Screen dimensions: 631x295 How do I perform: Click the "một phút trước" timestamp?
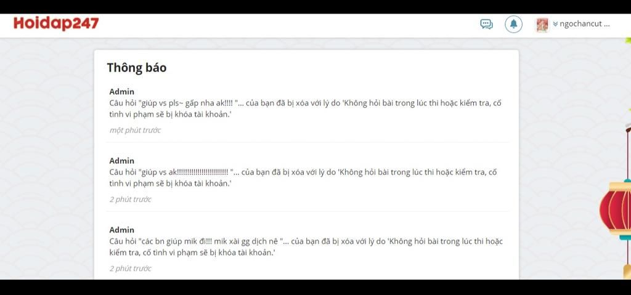pyautogui.click(x=135, y=130)
